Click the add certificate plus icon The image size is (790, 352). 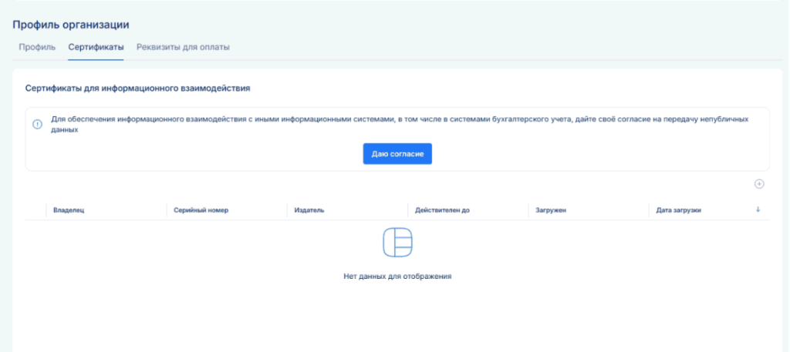pos(759,184)
